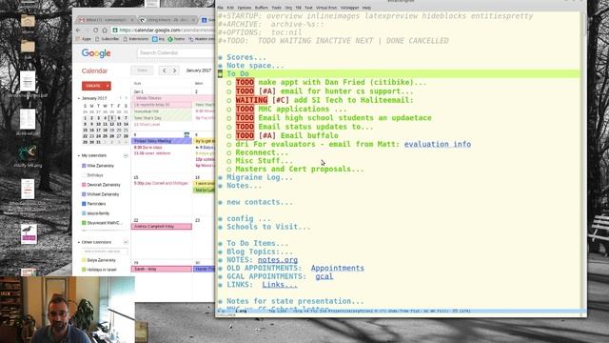Screen dimensions: 609x343
Task: Open the My calendars options dropdown
Action: coord(126,155)
